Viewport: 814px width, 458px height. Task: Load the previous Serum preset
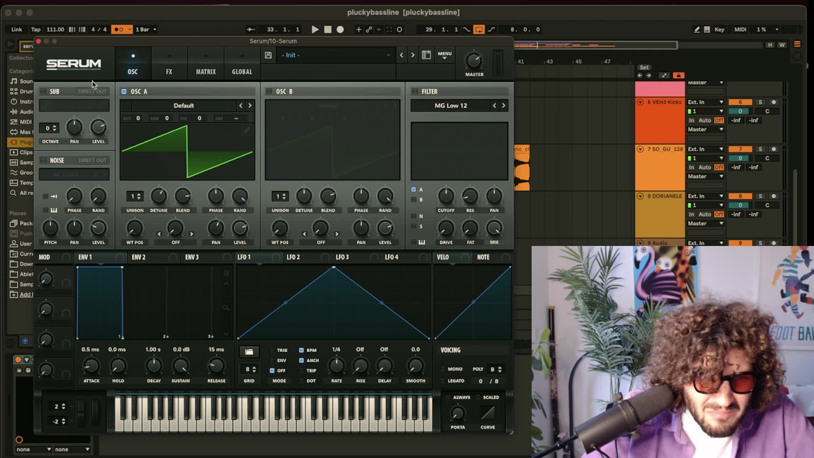401,55
